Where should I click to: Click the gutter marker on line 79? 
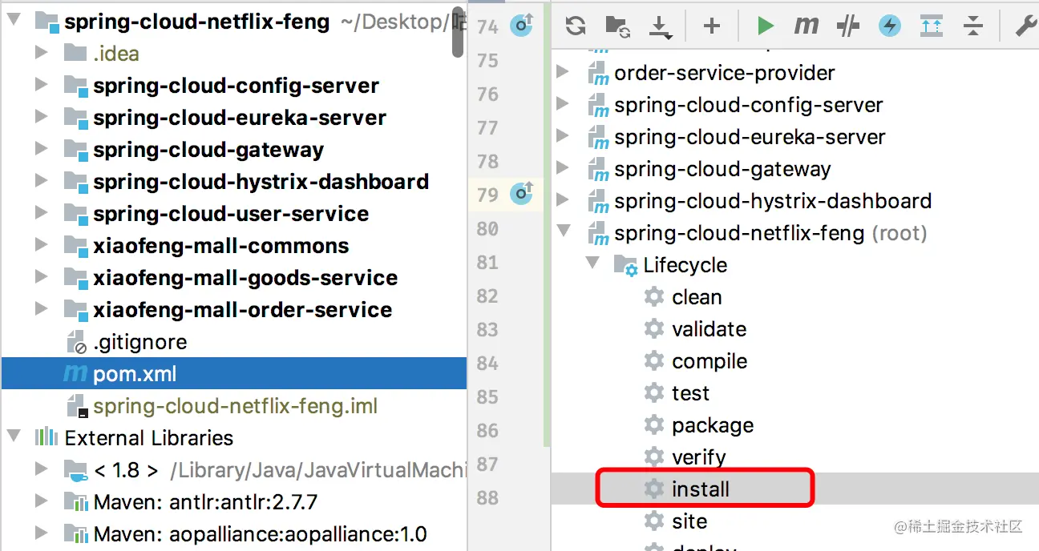click(x=522, y=194)
